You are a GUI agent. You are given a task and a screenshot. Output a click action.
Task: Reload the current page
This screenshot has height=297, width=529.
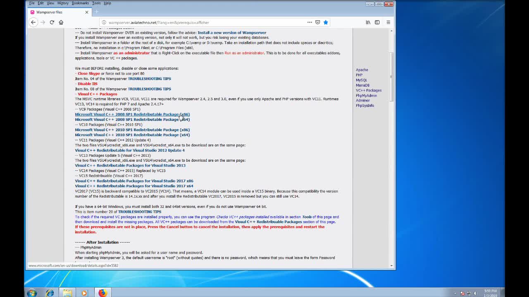(52, 22)
